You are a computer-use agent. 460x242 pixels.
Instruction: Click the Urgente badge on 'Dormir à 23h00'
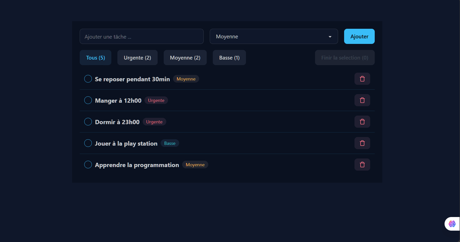pyautogui.click(x=154, y=122)
